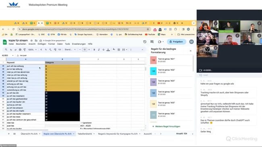Open the YouTube bookmark
Screen dimensions: 262x147
[150, 35]
